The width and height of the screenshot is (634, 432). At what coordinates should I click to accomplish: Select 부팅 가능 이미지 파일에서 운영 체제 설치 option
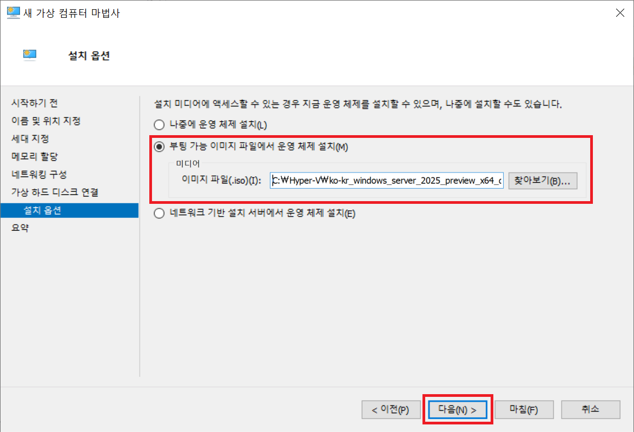point(159,147)
